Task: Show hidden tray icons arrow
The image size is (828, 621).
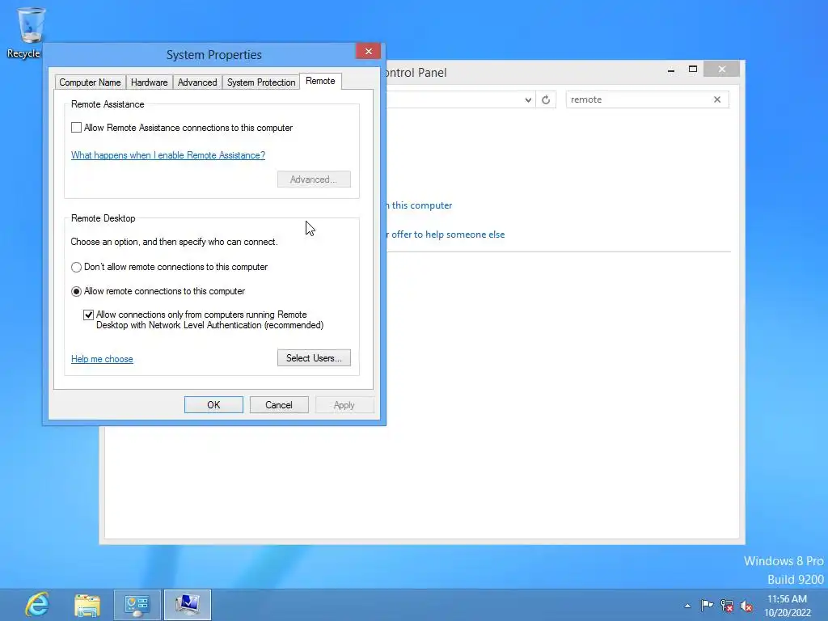Action: [x=687, y=606]
